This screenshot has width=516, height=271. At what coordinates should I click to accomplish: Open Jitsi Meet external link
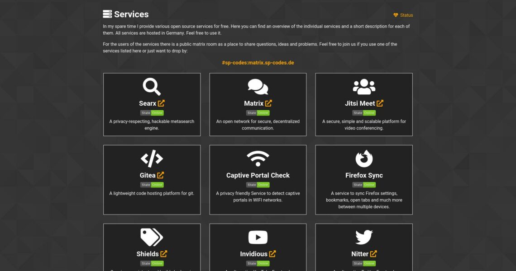point(380,103)
